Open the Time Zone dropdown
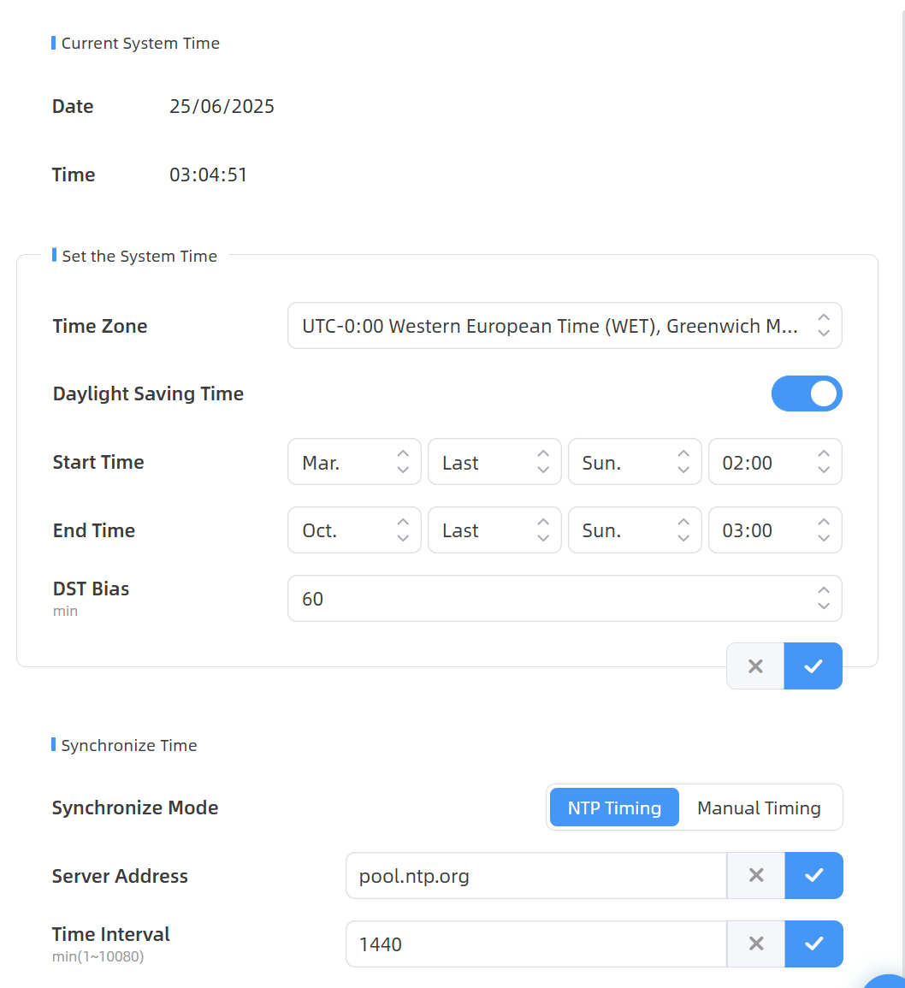 coord(565,326)
